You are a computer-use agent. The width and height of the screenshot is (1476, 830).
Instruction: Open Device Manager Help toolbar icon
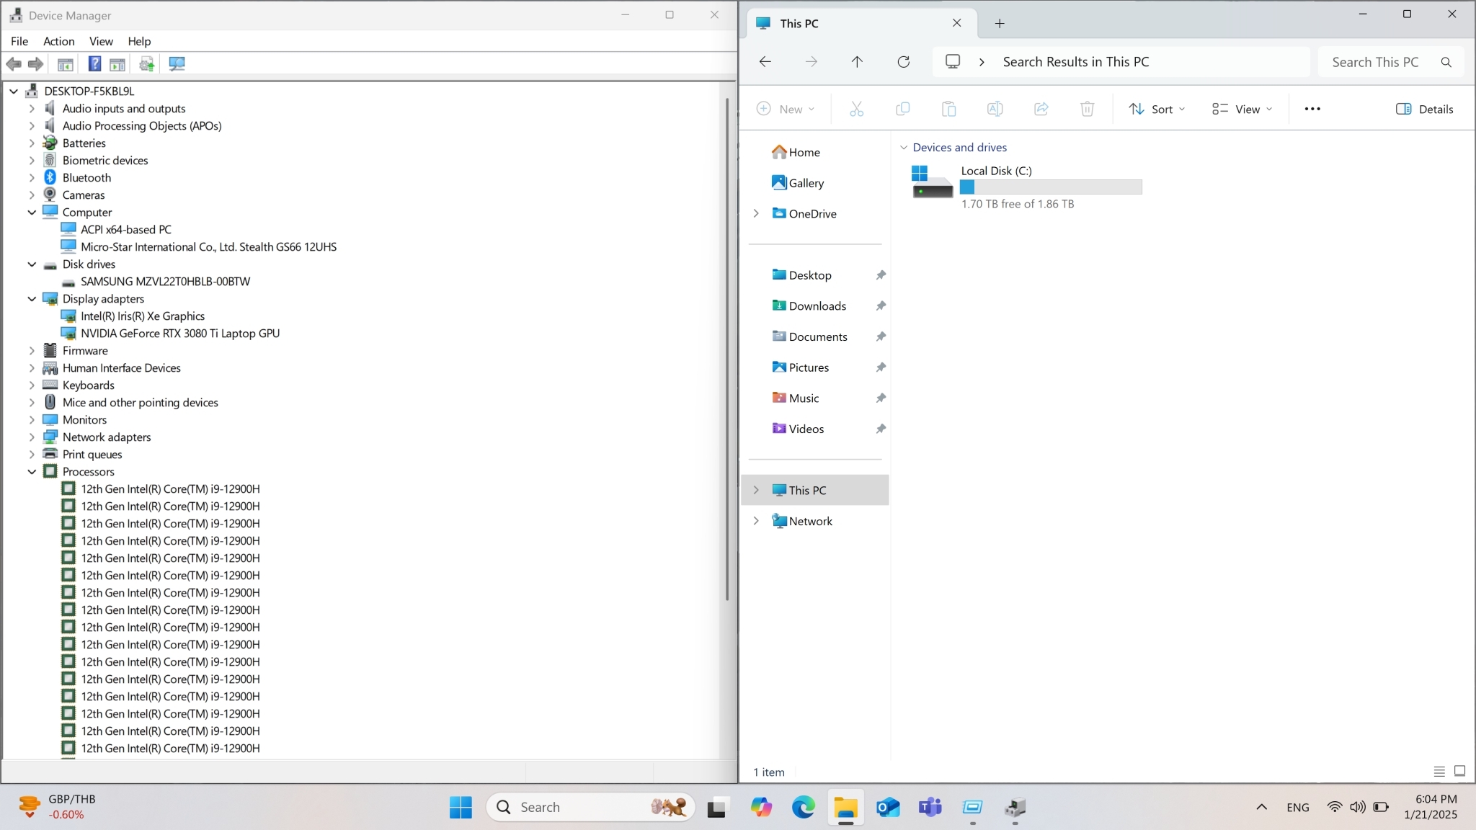94,64
